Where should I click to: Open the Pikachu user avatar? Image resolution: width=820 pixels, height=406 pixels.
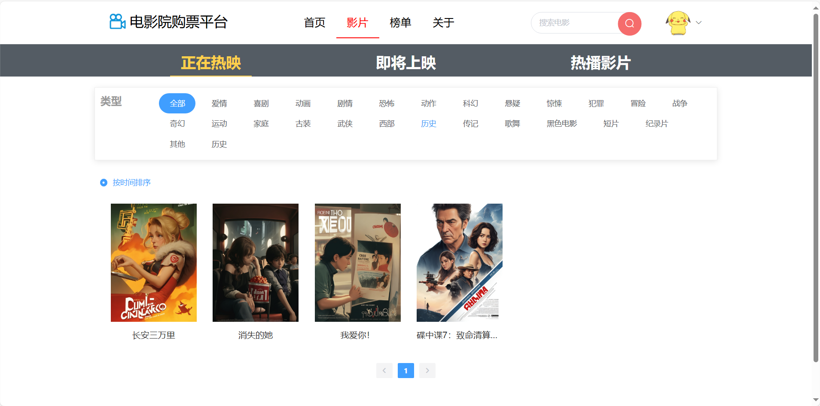coord(678,23)
